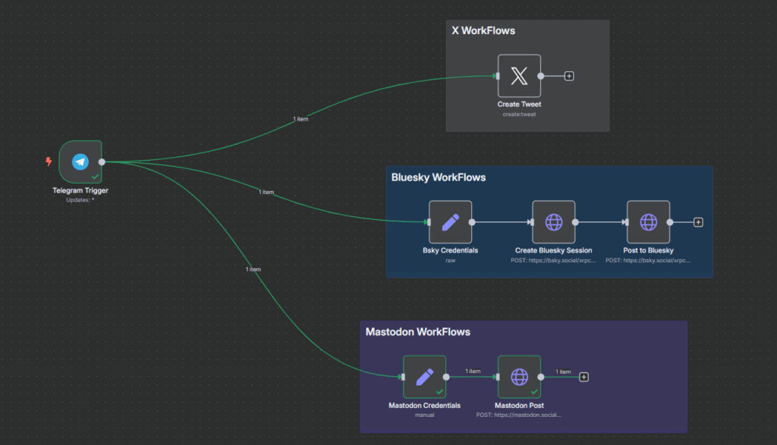The image size is (777, 445).
Task: Click the 'Mastodon Post' node label
Action: tap(519, 406)
